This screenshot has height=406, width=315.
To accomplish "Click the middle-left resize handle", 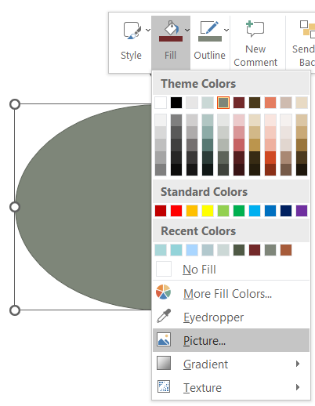I will point(15,207).
